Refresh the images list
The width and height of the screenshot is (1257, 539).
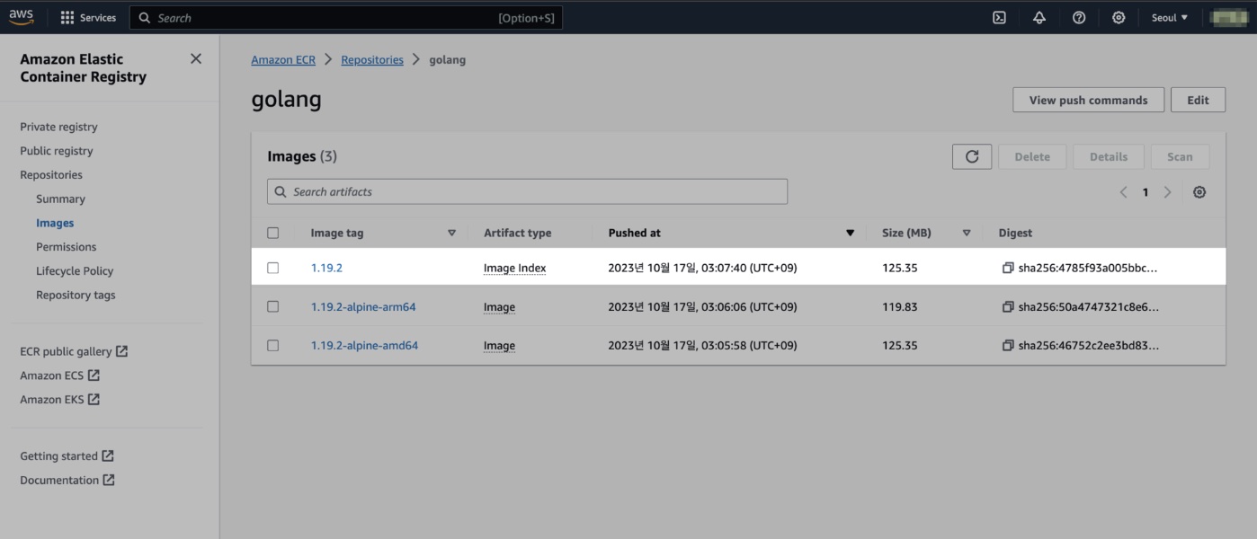[x=972, y=155]
